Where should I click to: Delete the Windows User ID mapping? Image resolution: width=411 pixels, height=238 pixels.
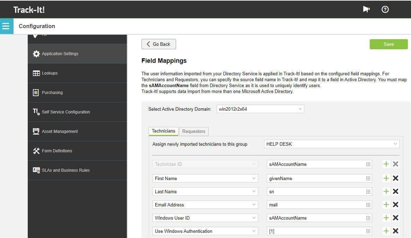[x=395, y=218]
